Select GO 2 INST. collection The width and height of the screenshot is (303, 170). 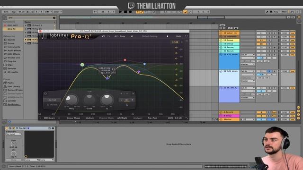(x=12, y=25)
